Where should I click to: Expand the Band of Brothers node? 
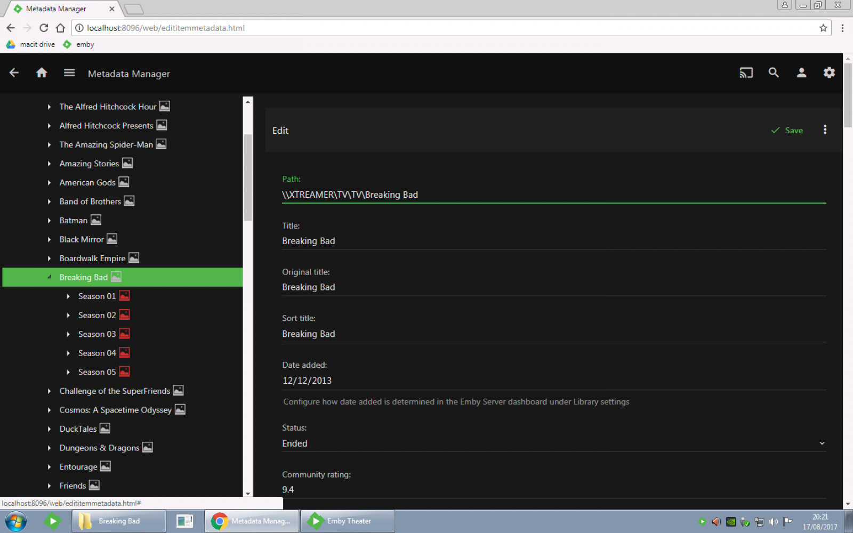pos(49,201)
